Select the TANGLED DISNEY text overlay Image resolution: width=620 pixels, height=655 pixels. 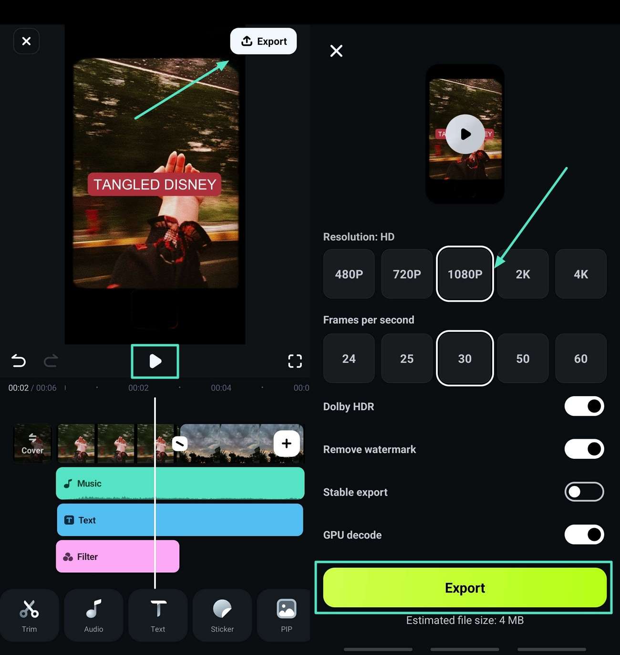pyautogui.click(x=155, y=184)
